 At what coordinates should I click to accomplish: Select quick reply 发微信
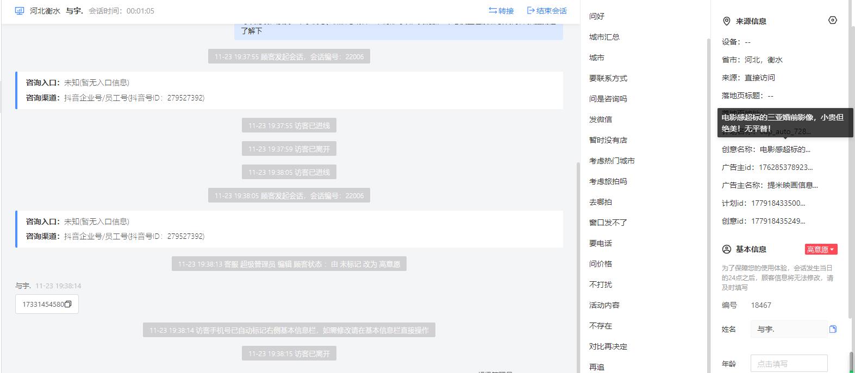click(x=601, y=119)
